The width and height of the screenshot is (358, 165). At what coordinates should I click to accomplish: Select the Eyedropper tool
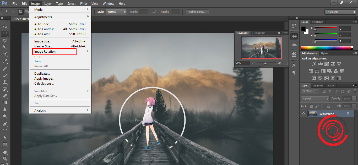pos(5,61)
